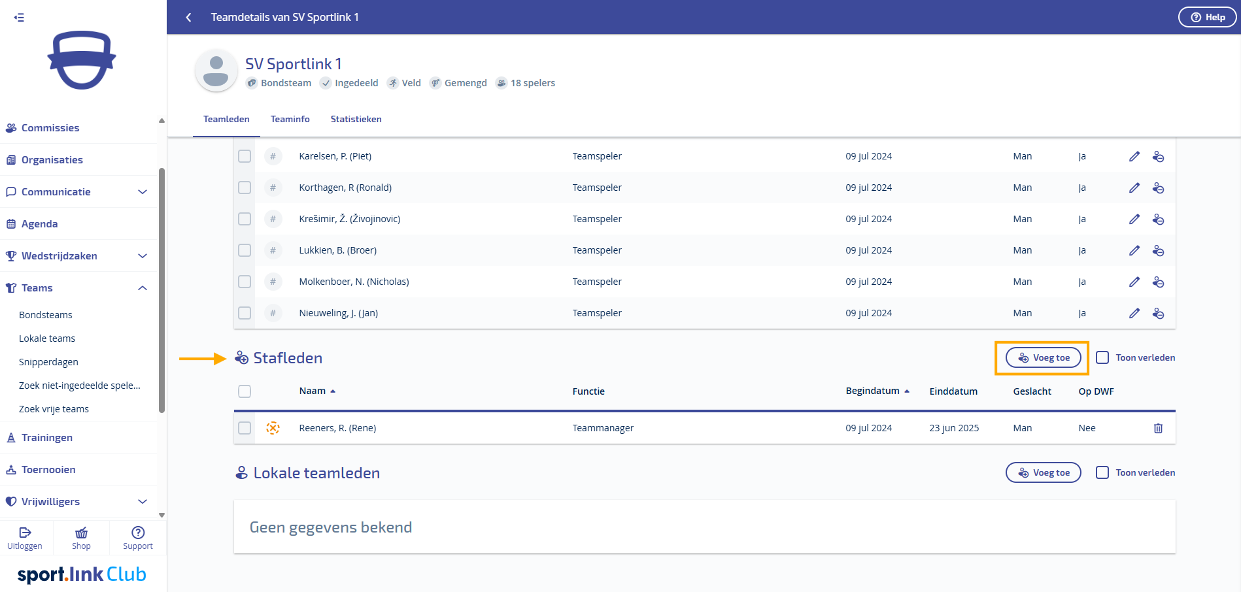The width and height of the screenshot is (1241, 592).
Task: Click person-move icon for Krešimir, Ž.
Action: pyautogui.click(x=1158, y=219)
